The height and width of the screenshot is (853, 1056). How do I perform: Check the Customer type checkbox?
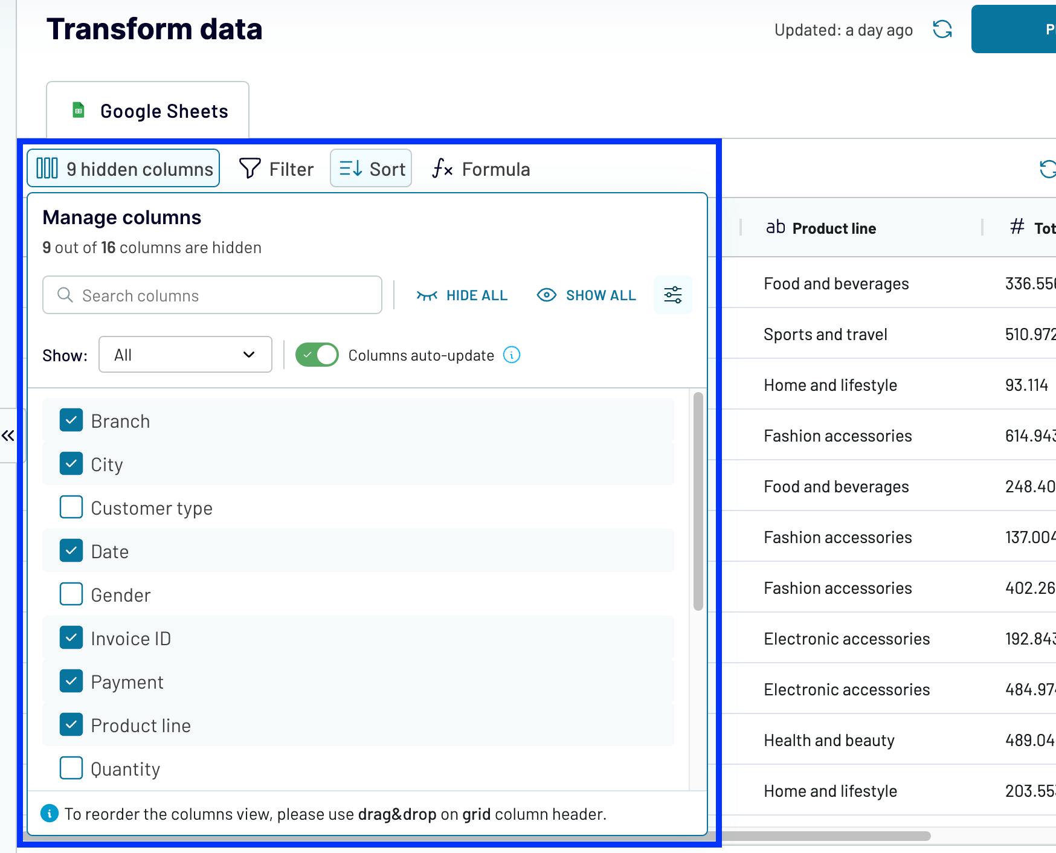point(71,507)
